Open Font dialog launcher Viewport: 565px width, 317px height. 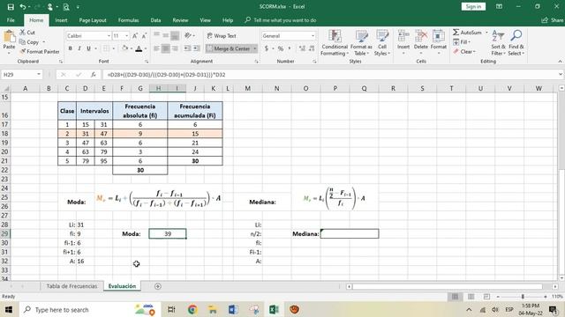pyautogui.click(x=147, y=62)
